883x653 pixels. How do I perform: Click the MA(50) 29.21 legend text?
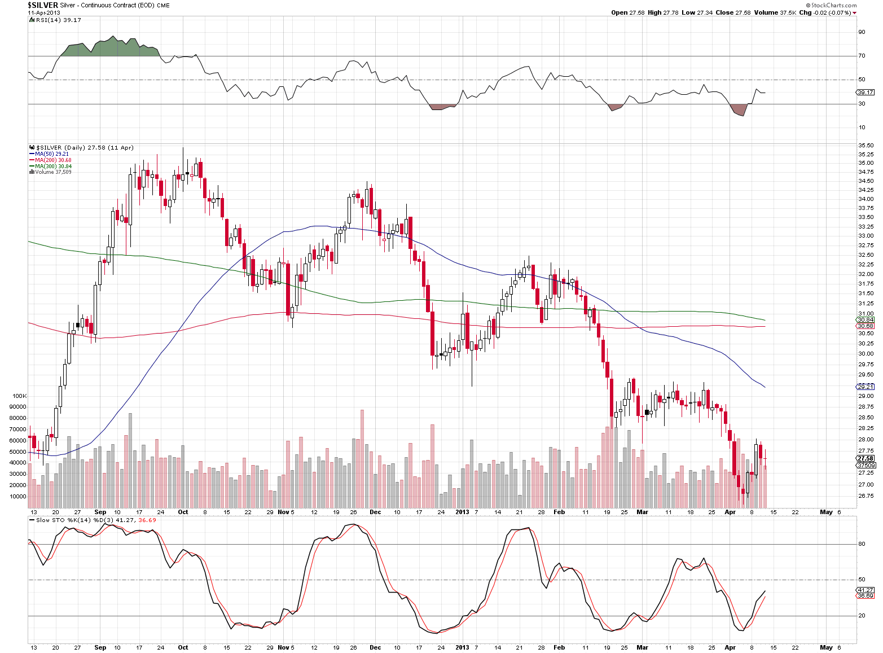(x=52, y=154)
